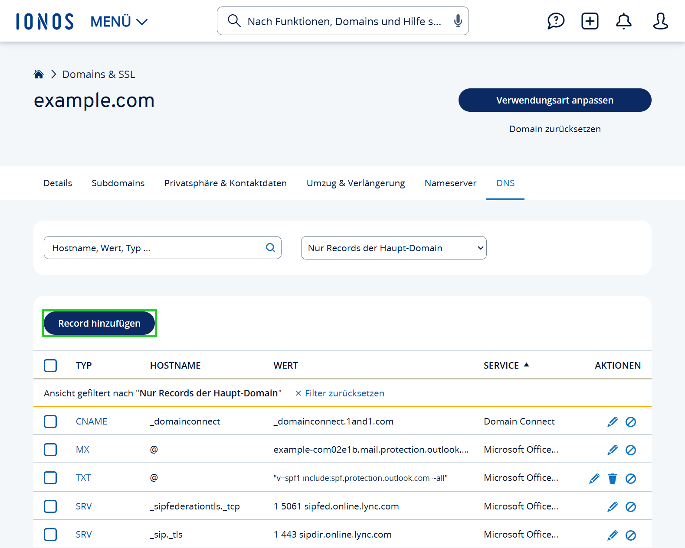Screen dimensions: 685x548
Task: Check the TXT record checkbox
Action: (50, 477)
